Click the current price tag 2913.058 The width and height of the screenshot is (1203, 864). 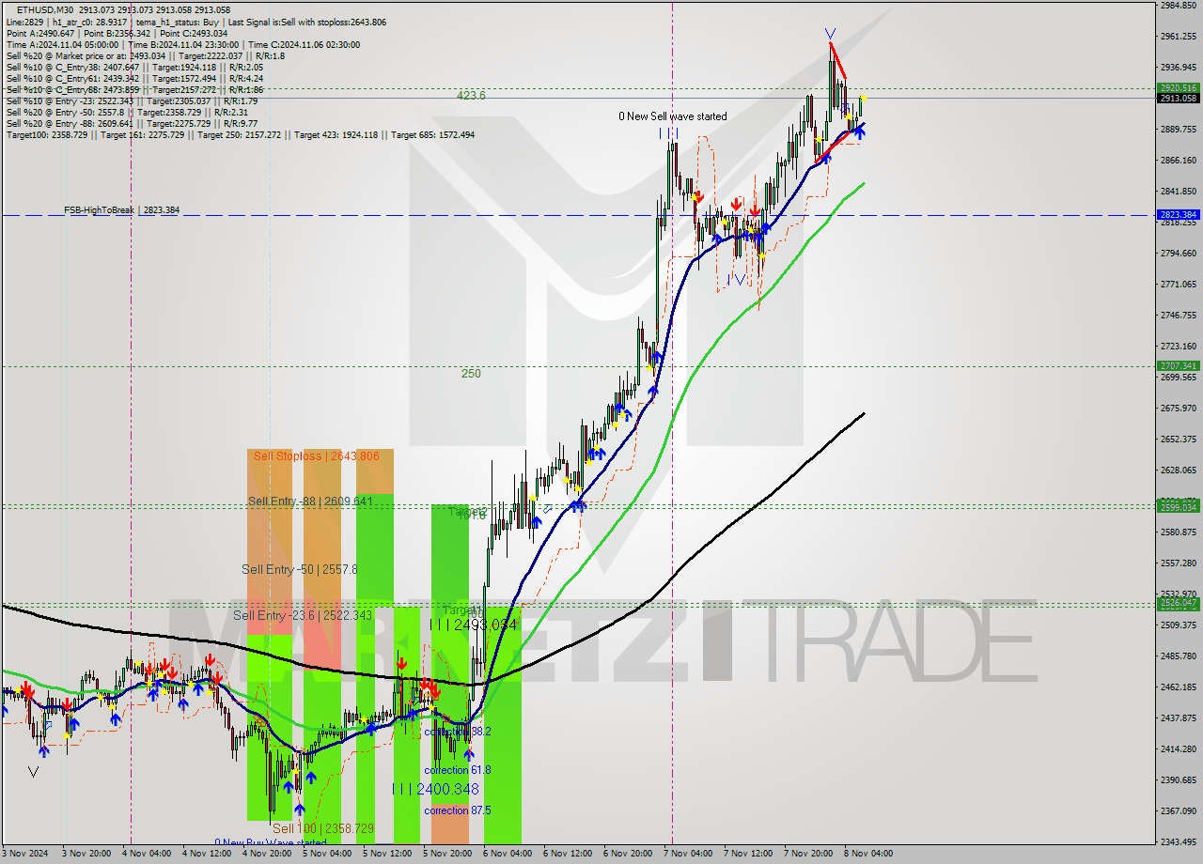point(1177,98)
